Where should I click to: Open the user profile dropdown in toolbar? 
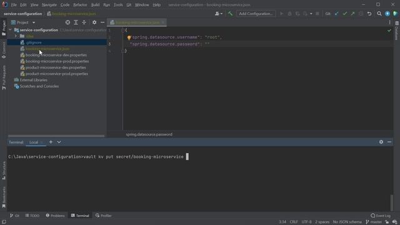tap(219, 14)
